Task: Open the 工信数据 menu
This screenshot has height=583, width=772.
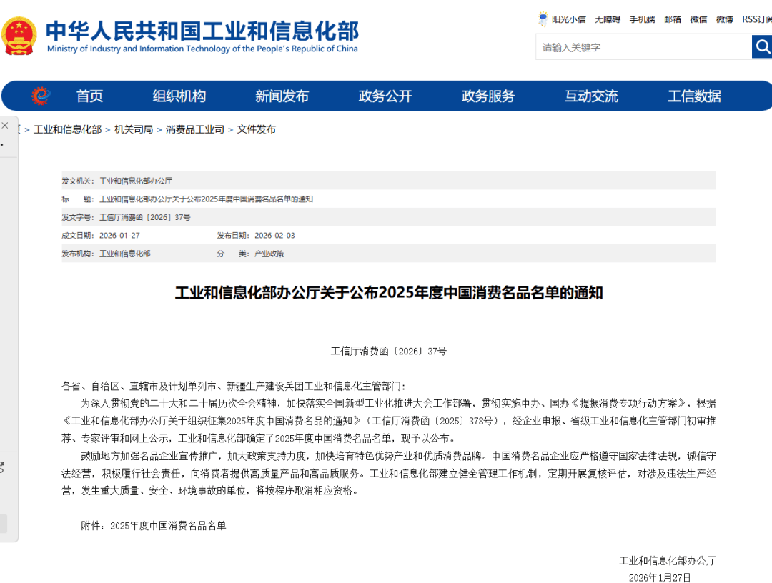Action: click(694, 96)
